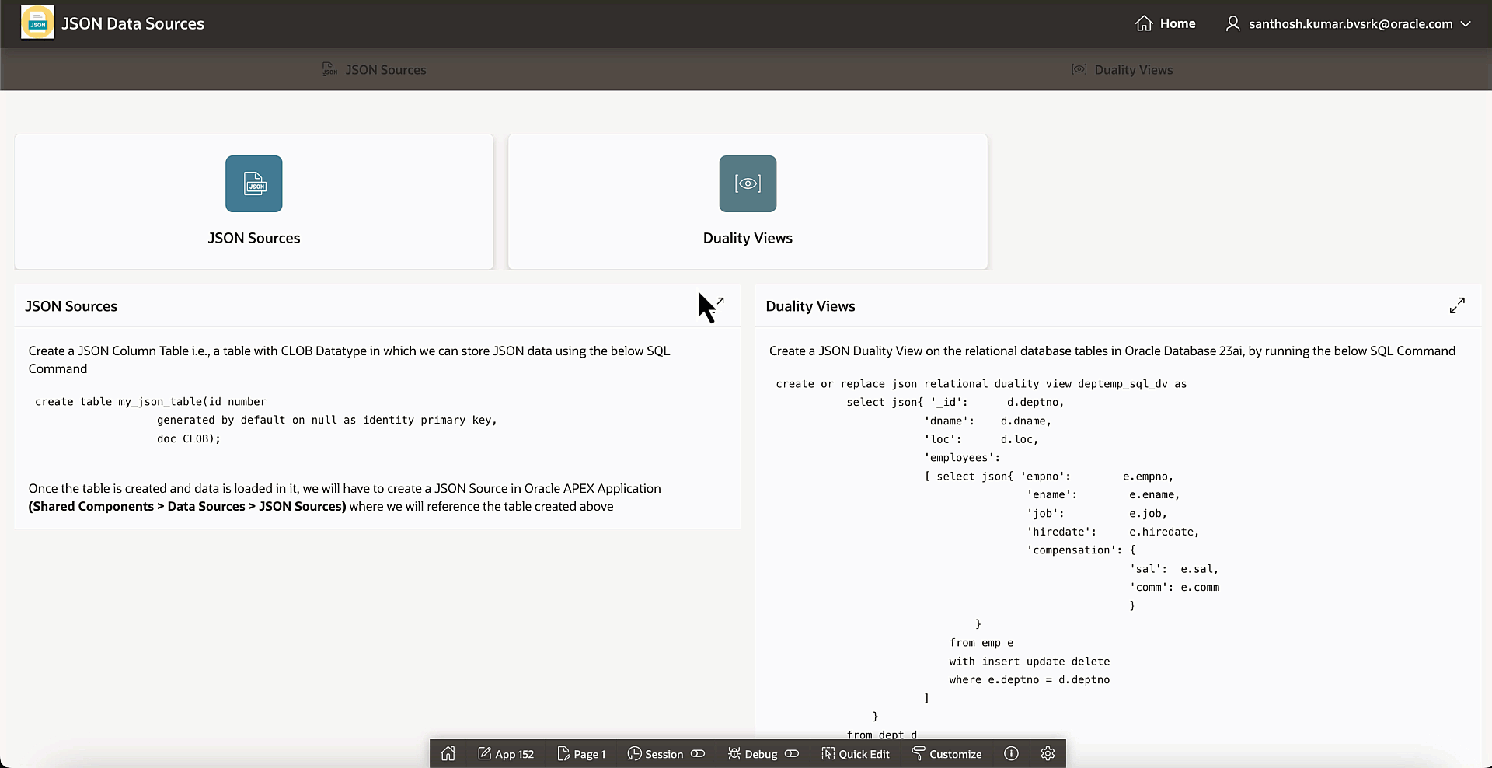
Task: Open the Duality Views card eye icon
Action: [x=748, y=183]
